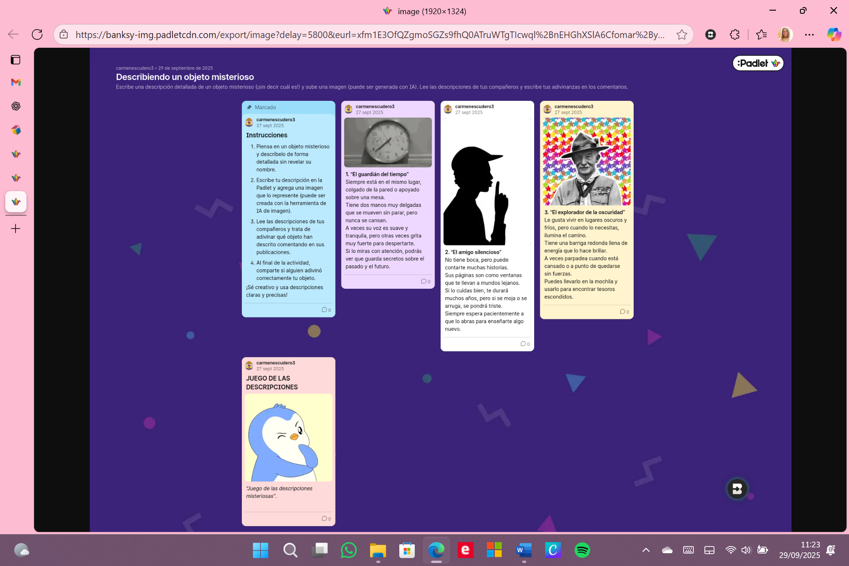Open the user profile avatar
The image size is (849, 566).
pos(785,34)
